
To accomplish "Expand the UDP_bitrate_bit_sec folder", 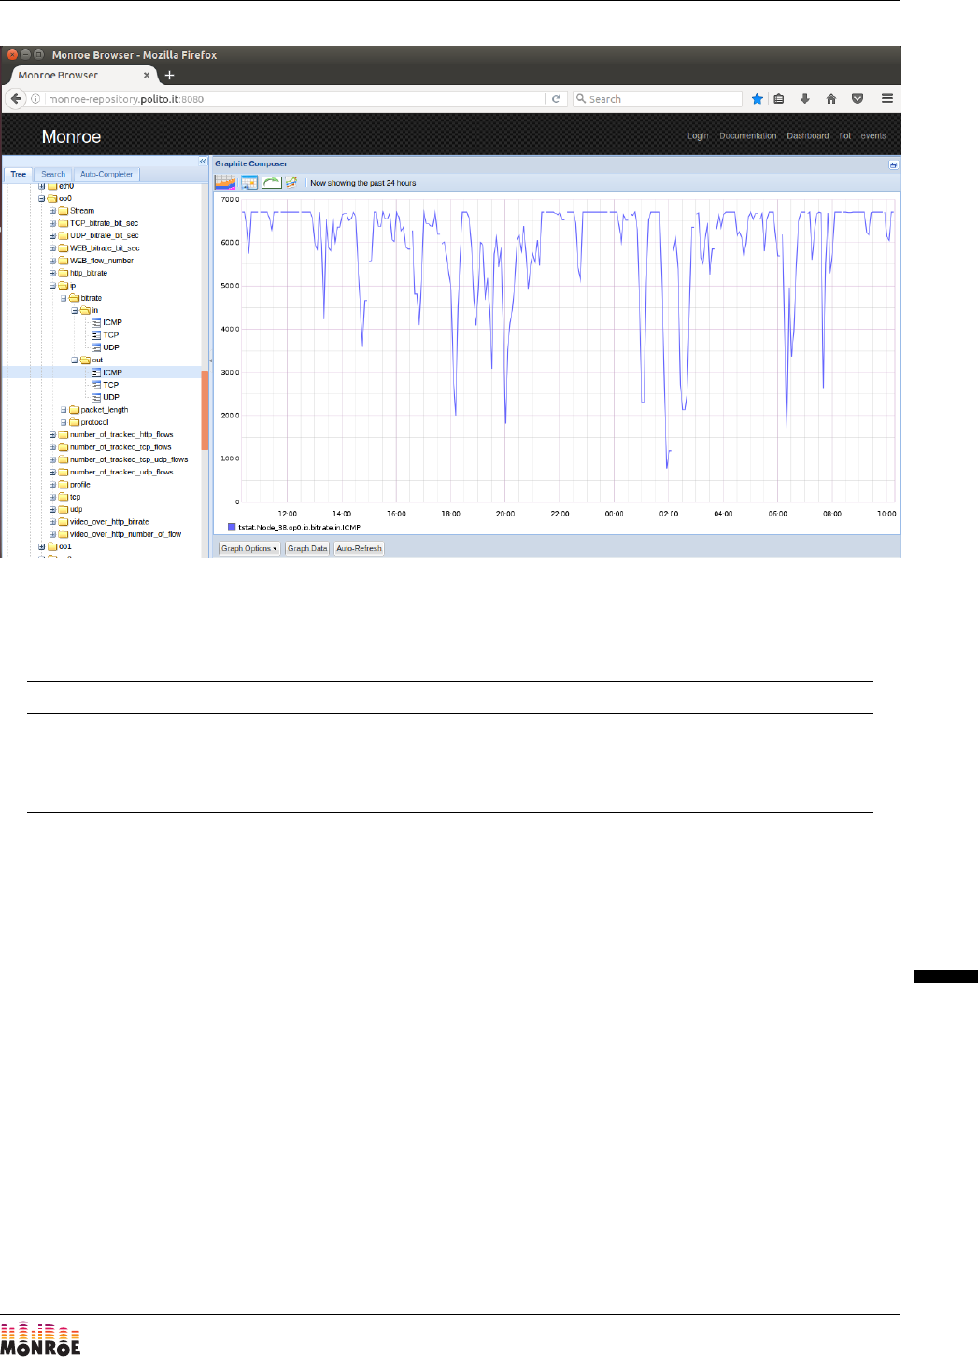I will (52, 235).
